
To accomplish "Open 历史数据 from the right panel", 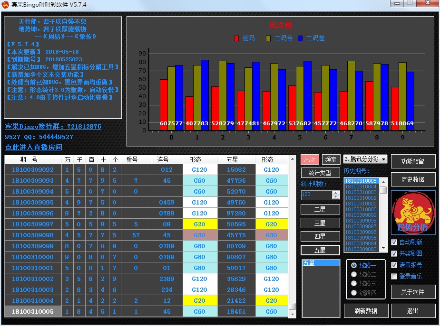I will point(412,179).
